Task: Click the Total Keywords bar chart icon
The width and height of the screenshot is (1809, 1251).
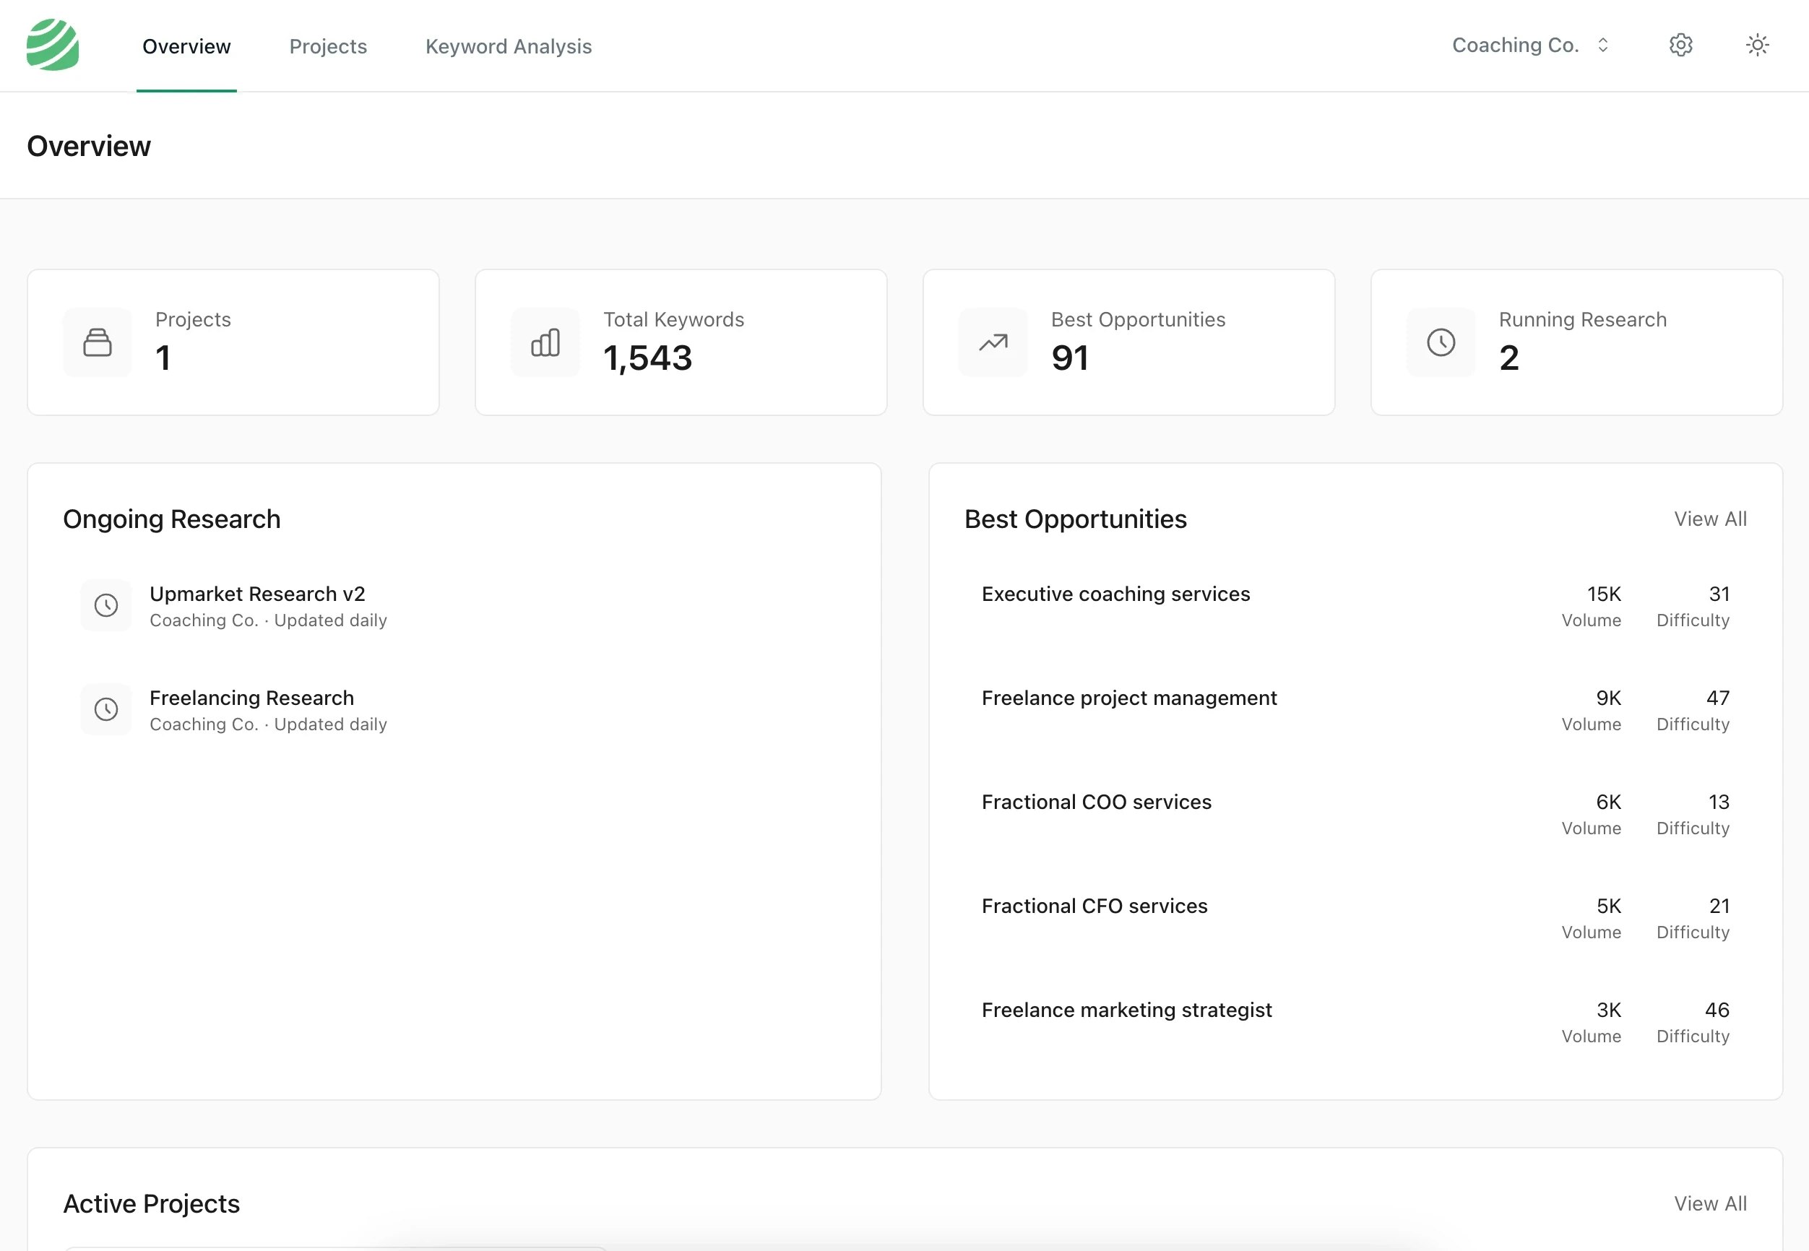Action: pyautogui.click(x=545, y=342)
